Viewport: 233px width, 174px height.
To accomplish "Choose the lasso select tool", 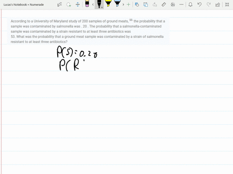I will click(68, 4).
